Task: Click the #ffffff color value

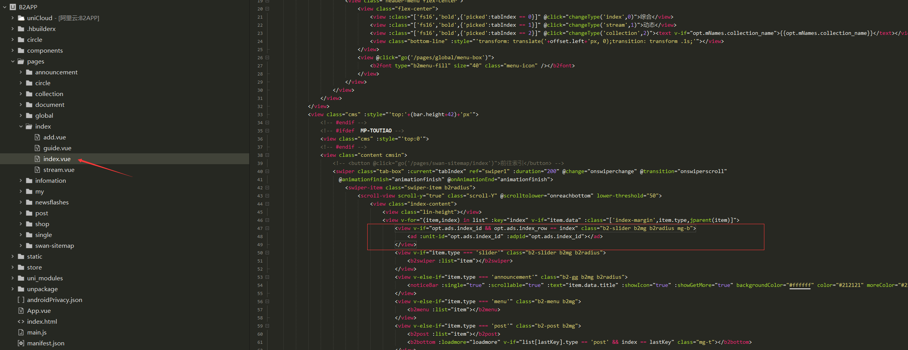Action: pyautogui.click(x=800, y=285)
